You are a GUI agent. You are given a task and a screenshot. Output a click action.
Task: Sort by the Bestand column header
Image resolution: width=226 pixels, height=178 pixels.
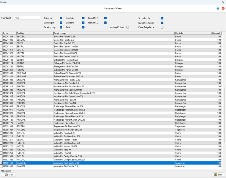[216, 33]
